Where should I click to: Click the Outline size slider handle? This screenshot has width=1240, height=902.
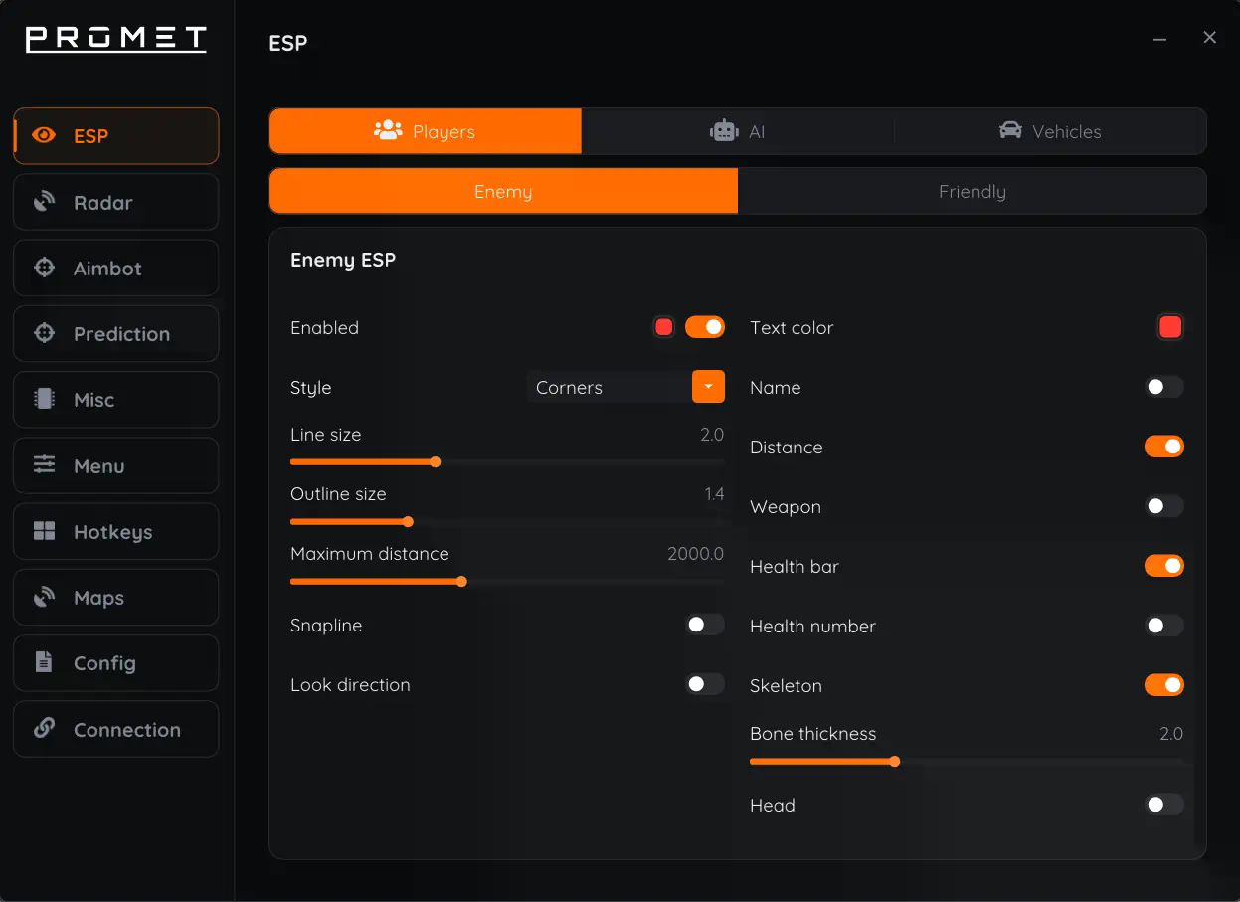408,522
